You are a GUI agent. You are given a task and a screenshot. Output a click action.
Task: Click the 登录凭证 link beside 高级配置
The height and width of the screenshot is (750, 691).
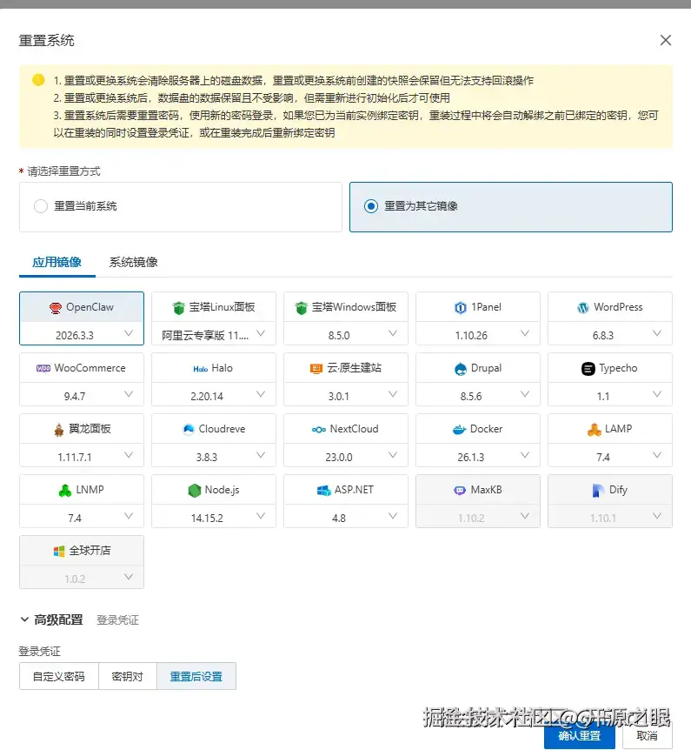click(x=117, y=619)
